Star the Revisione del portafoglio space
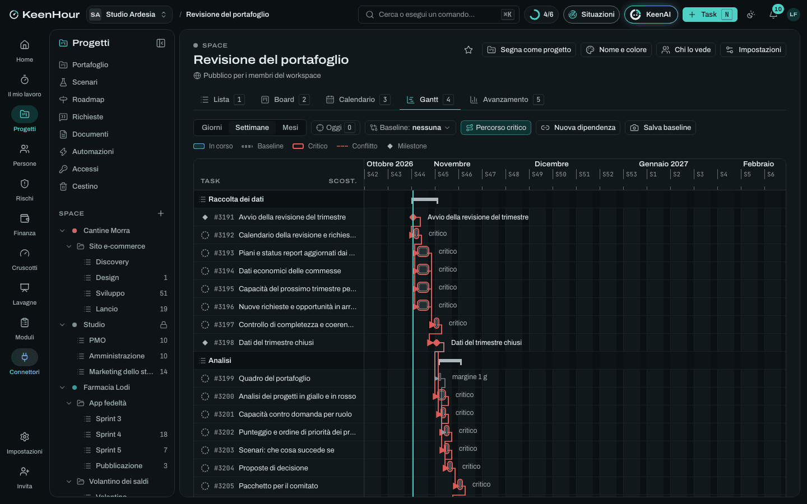Viewport: 807px width, 504px height. 469,50
